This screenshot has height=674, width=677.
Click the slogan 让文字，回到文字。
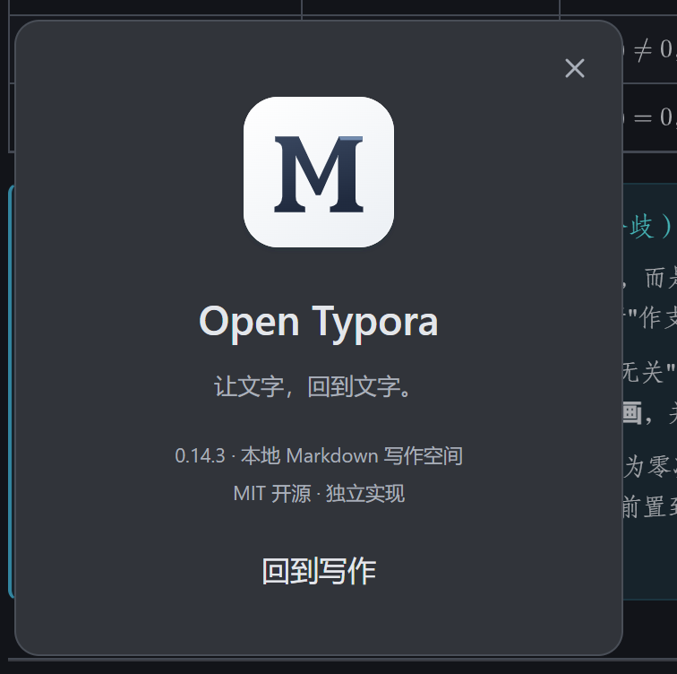(313, 386)
